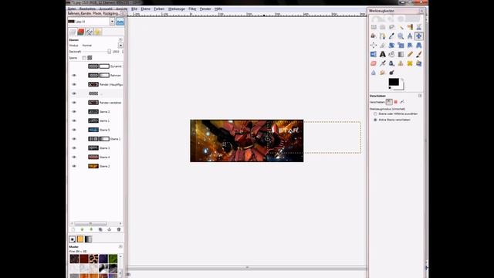Select the Flip tool
Screen dimensions: 494x278
374,55
